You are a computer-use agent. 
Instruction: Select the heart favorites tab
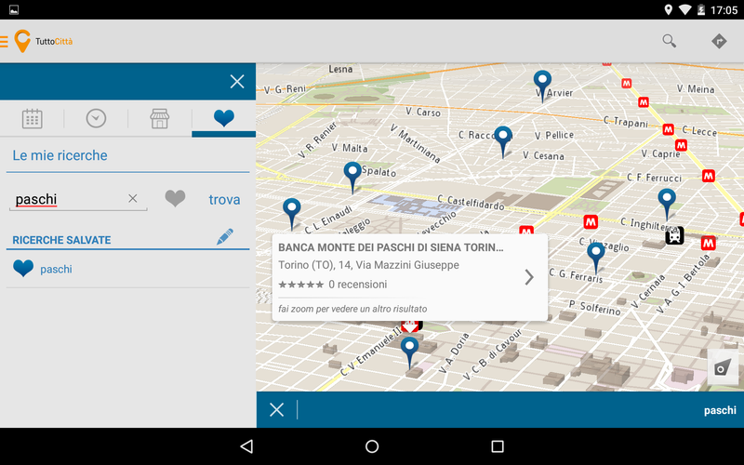(223, 117)
